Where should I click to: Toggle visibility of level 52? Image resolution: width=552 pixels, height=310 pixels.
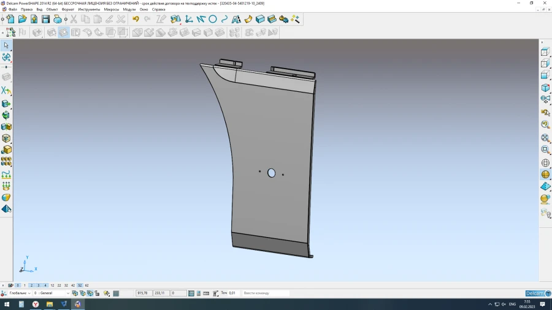[80, 285]
